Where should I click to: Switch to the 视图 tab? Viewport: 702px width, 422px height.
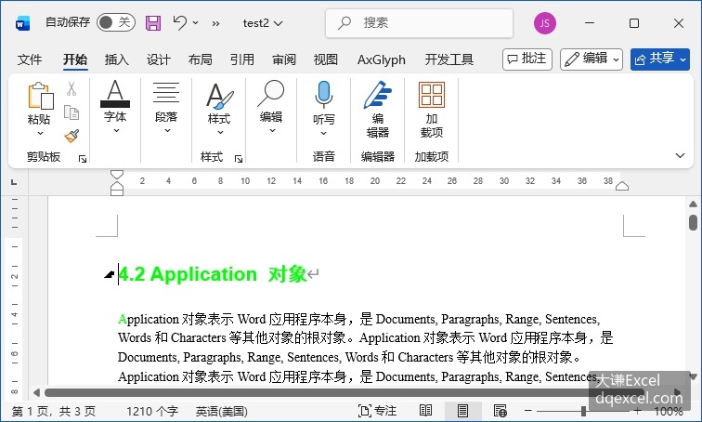(326, 59)
